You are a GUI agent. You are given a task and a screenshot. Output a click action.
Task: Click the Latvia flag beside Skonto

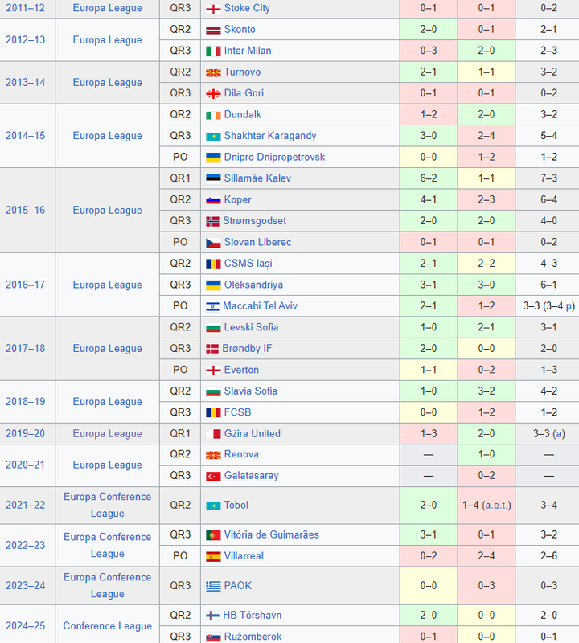click(213, 30)
